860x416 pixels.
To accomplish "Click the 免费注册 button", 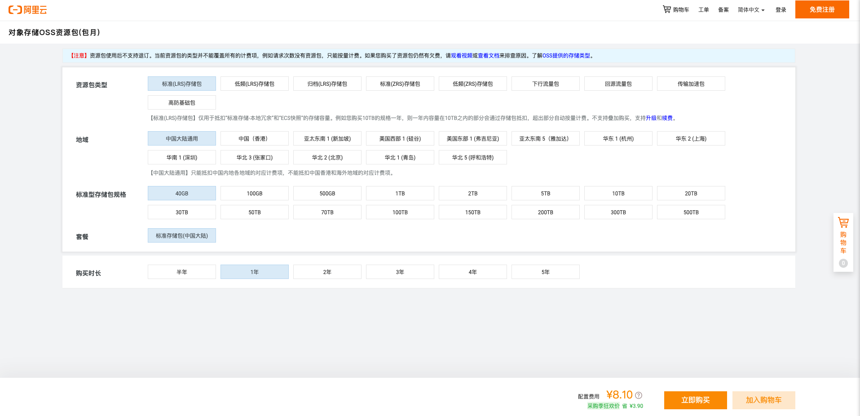I will 822,9.
